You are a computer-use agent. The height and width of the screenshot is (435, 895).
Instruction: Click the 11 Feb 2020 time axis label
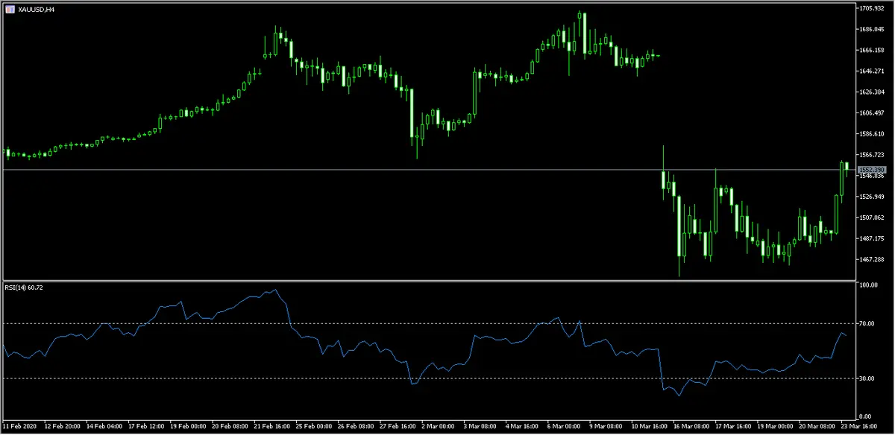click(19, 426)
